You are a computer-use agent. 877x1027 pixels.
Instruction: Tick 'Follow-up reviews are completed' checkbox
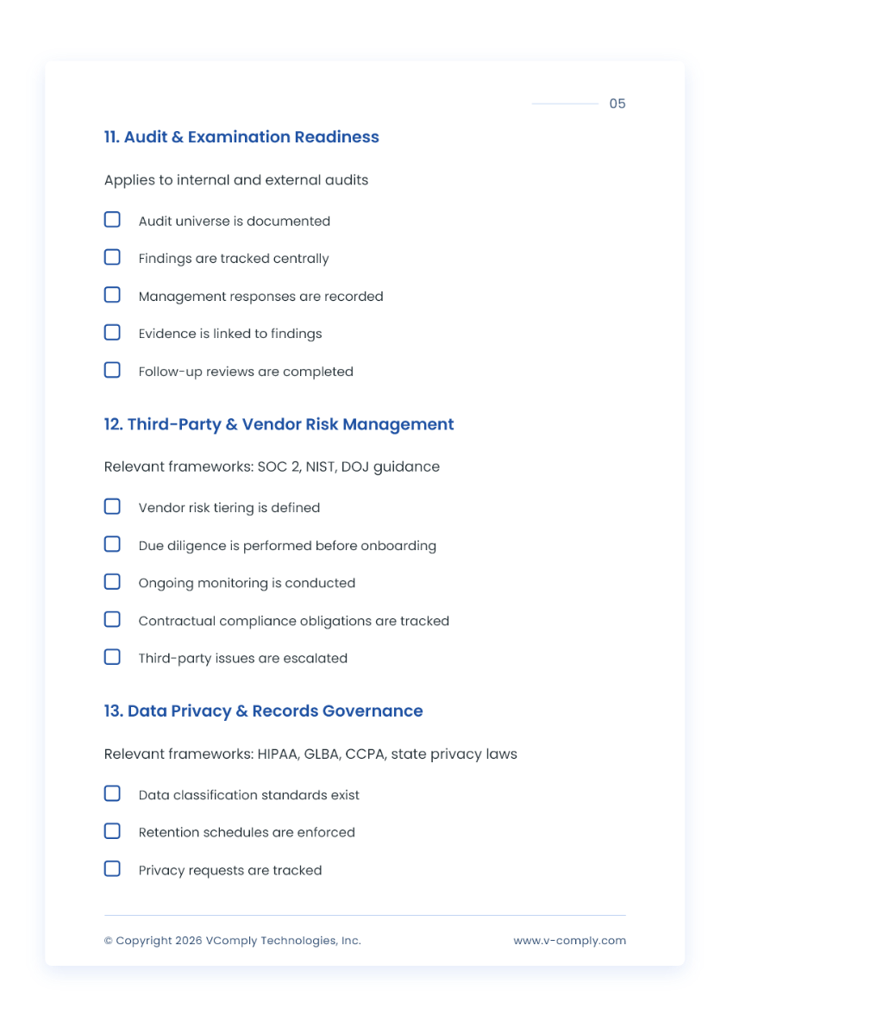[112, 370]
